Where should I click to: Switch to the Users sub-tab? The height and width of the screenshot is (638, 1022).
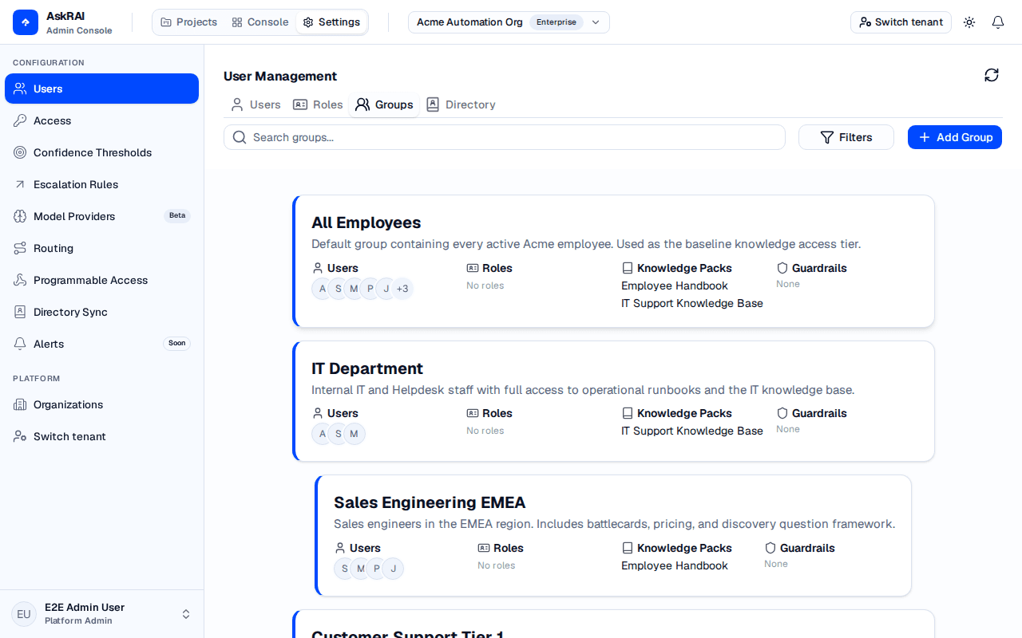(x=255, y=104)
